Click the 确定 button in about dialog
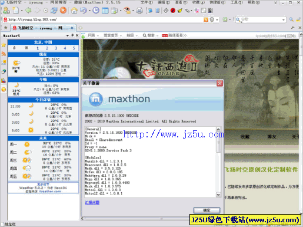Viewport: 303px width, 227px height. [x=207, y=210]
